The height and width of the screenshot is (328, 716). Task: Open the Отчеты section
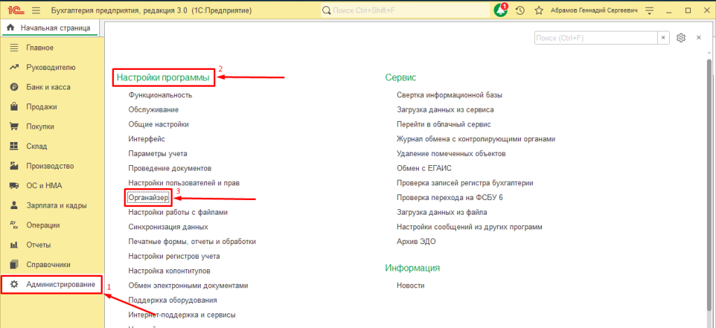tap(38, 245)
